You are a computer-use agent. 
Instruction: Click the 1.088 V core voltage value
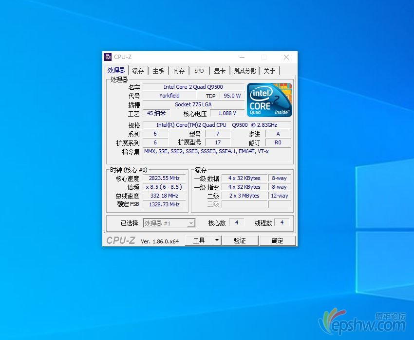[x=227, y=113]
